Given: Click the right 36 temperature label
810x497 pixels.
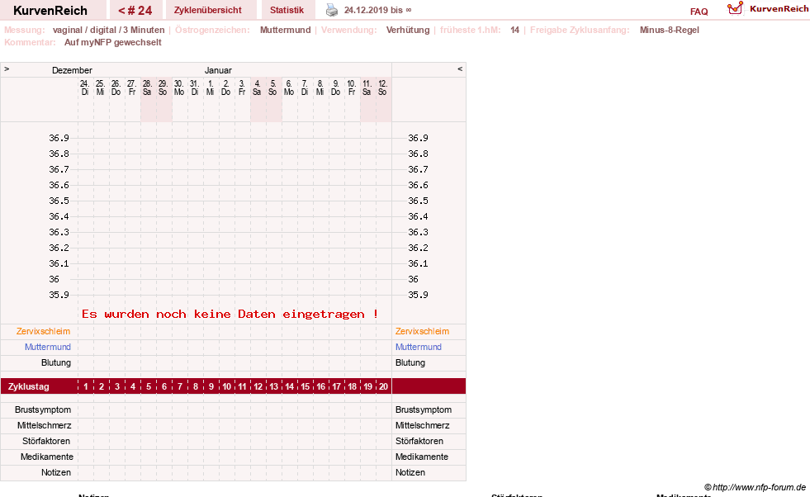Looking at the screenshot, I should click(414, 280).
